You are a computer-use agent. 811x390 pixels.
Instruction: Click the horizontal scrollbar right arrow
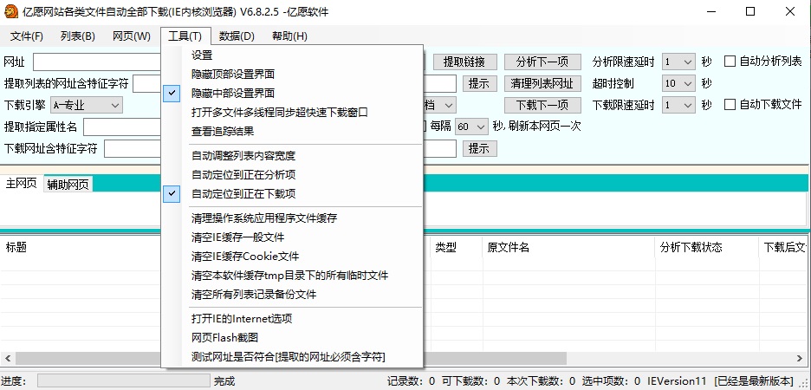click(x=800, y=358)
